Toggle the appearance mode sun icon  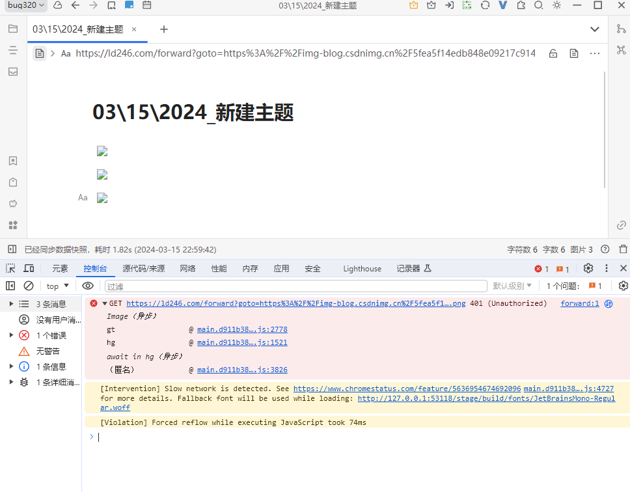pos(557,5)
